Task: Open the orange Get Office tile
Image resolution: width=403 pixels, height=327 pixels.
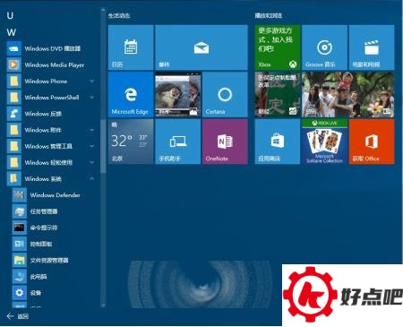Action: 372,142
